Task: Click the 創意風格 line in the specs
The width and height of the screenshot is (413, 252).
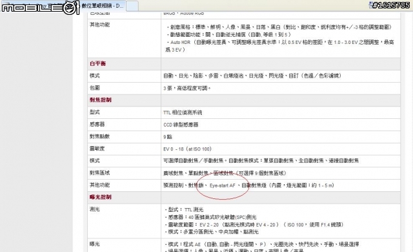Action: pos(279,27)
